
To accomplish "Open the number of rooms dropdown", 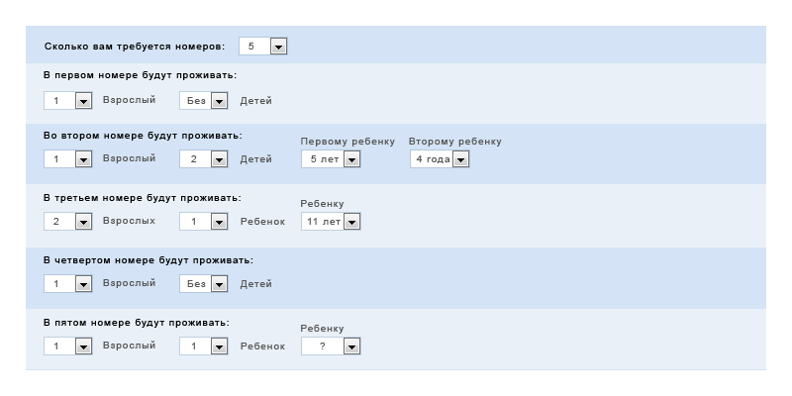I will coord(263,47).
